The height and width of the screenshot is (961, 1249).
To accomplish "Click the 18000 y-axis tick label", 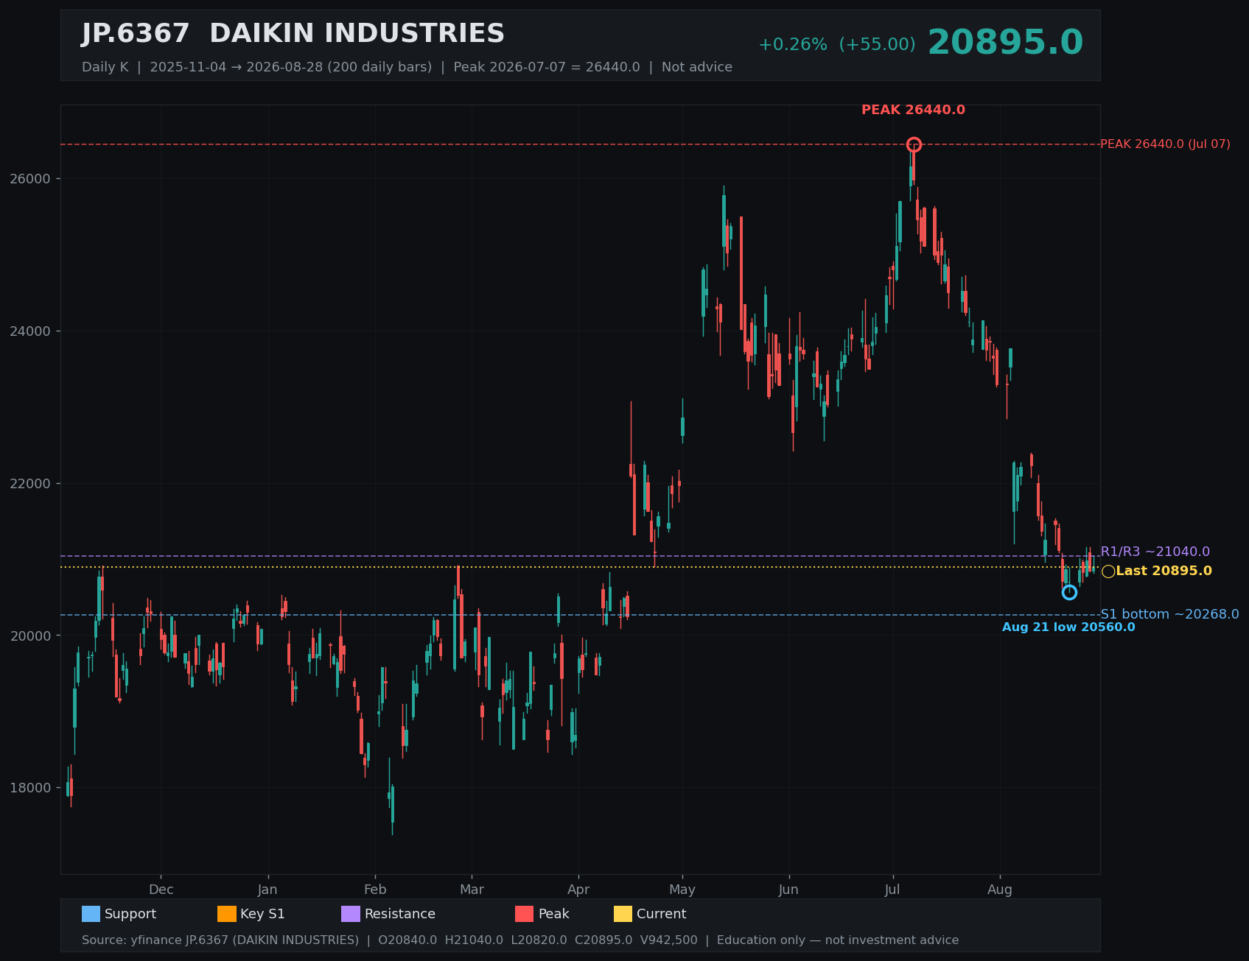I will (30, 788).
